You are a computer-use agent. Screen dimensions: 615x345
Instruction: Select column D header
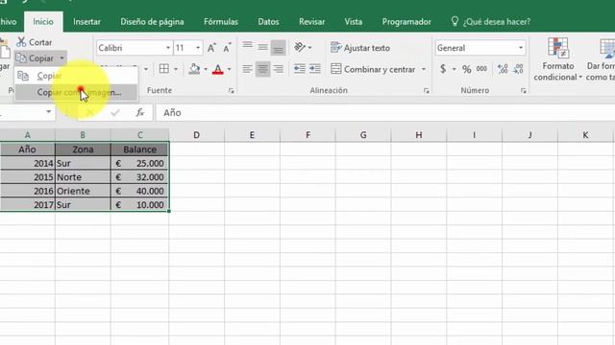[196, 135]
